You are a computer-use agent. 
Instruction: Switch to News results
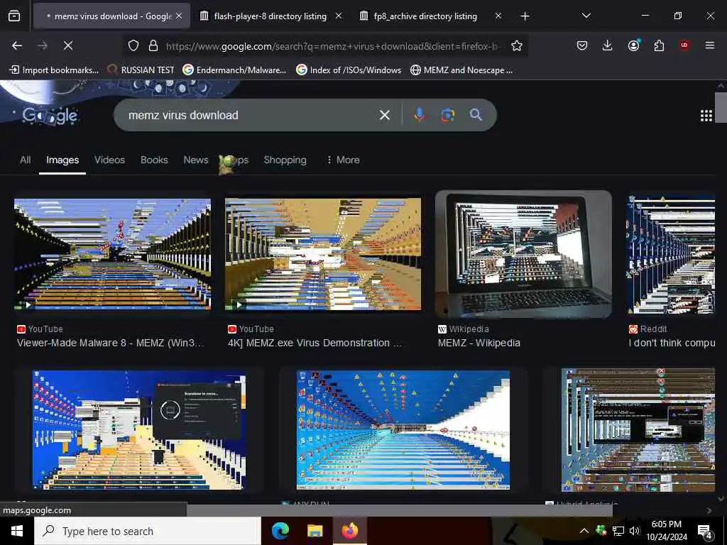tap(196, 160)
